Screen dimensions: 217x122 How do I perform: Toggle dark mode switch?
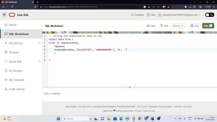pyautogui.click(x=210, y=15)
